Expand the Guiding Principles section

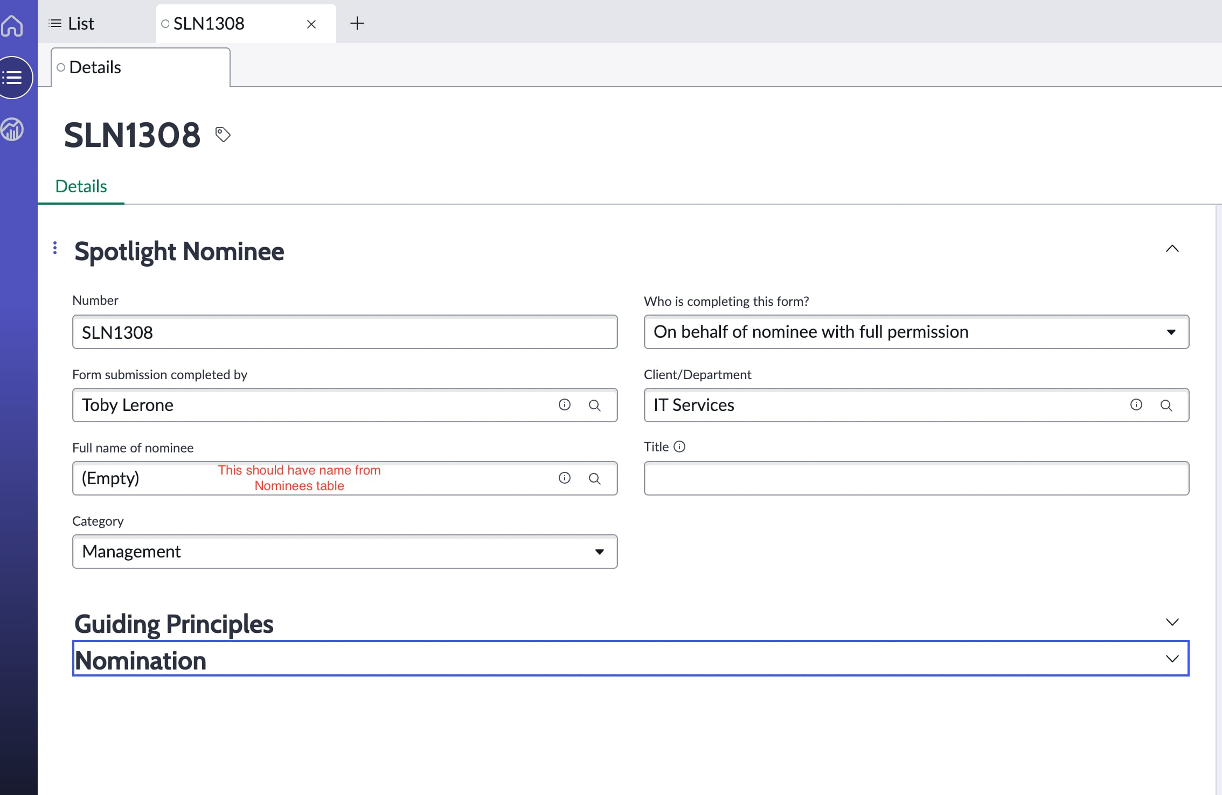pyautogui.click(x=1172, y=622)
